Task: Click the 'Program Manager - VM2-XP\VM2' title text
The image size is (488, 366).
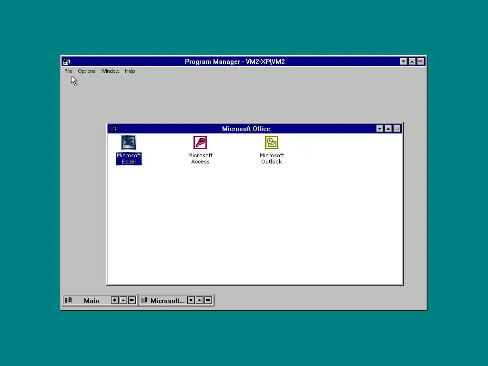Action: coord(234,61)
